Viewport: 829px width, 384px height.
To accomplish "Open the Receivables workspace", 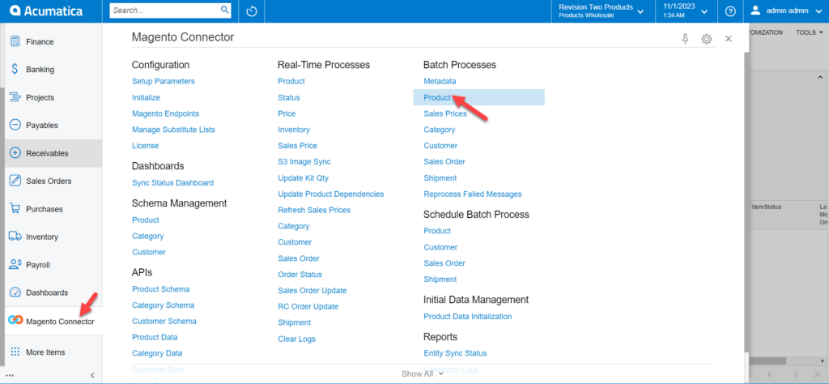I will click(x=53, y=153).
